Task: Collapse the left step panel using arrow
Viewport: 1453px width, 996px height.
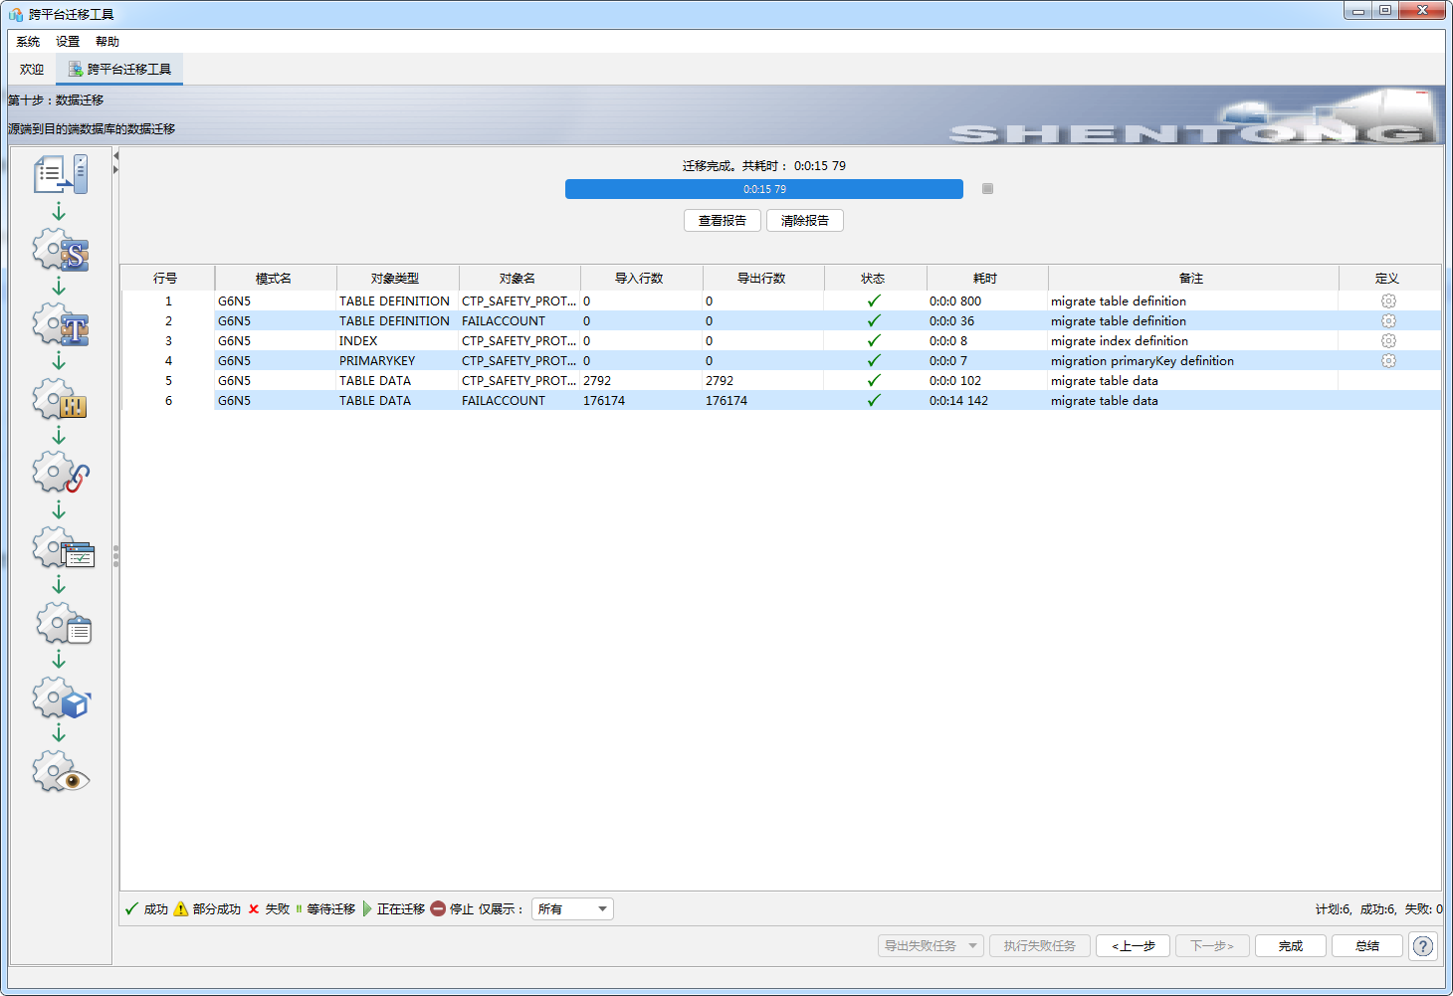Action: coord(115,156)
